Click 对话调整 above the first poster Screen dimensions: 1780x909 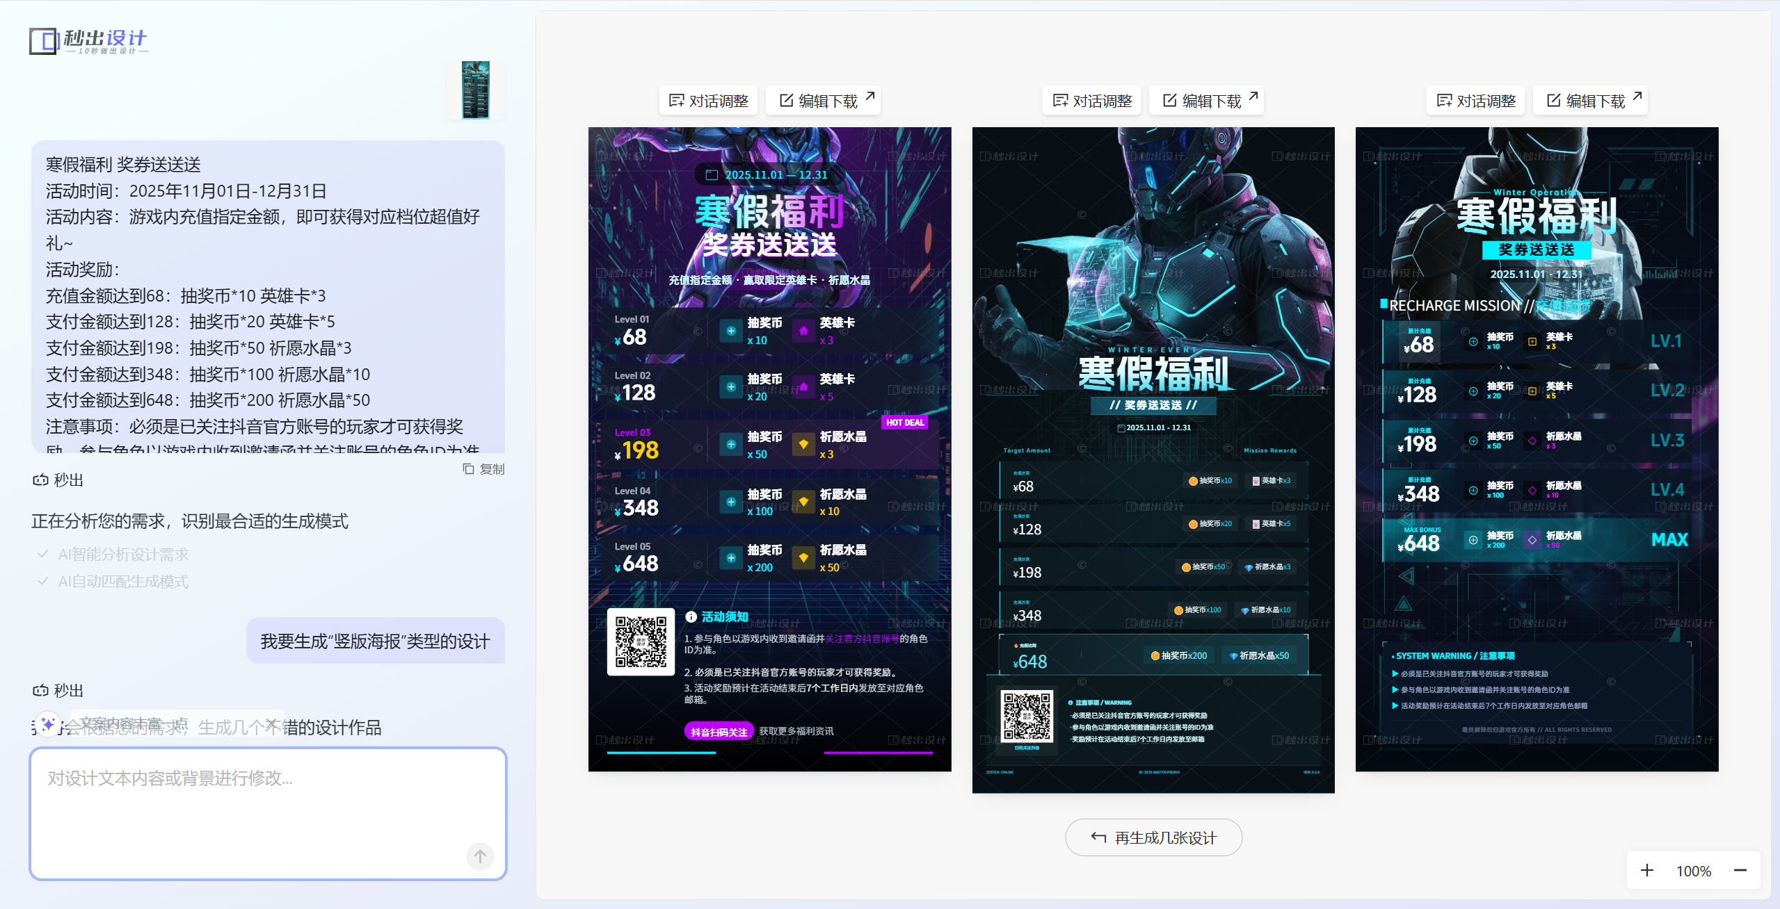pyautogui.click(x=709, y=101)
